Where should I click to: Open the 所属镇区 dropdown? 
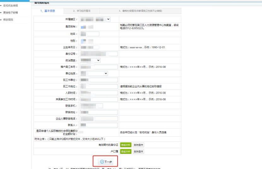coord(95,20)
